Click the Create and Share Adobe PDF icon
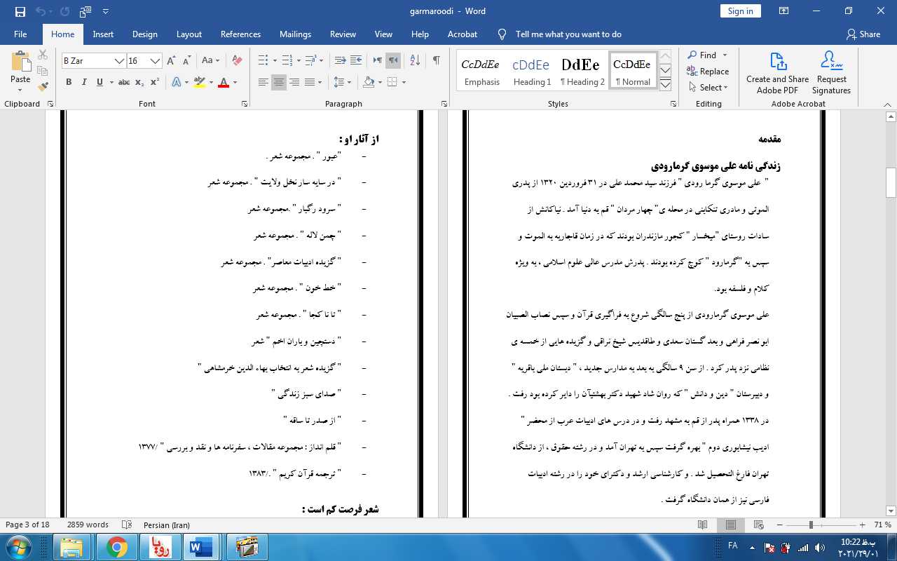The height and width of the screenshot is (561, 897). tap(777, 72)
